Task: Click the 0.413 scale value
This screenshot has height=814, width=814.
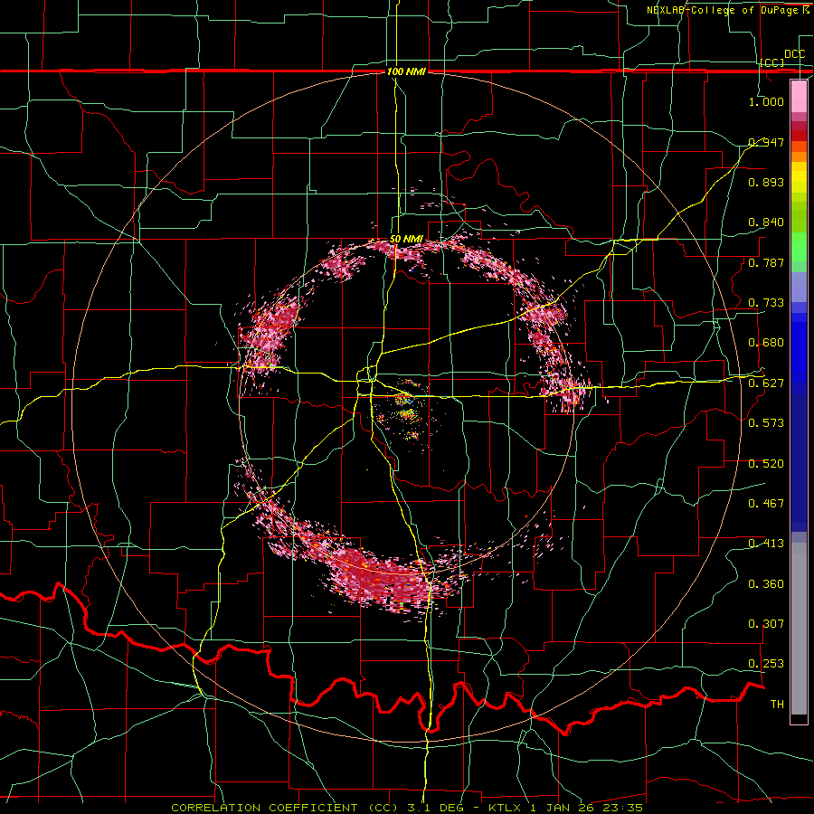Action: pyautogui.click(x=766, y=544)
